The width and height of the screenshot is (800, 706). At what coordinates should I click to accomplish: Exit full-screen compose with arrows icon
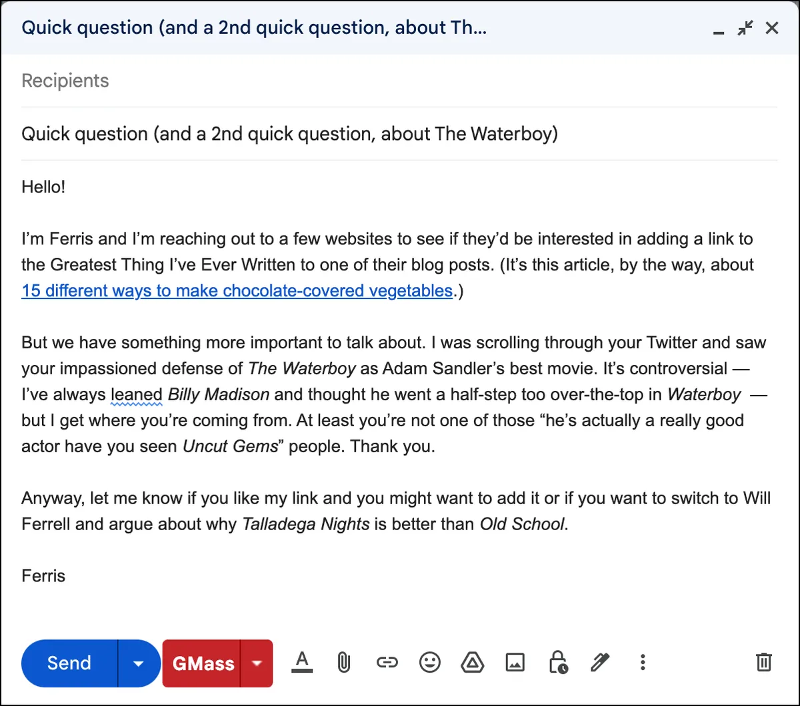tap(745, 28)
